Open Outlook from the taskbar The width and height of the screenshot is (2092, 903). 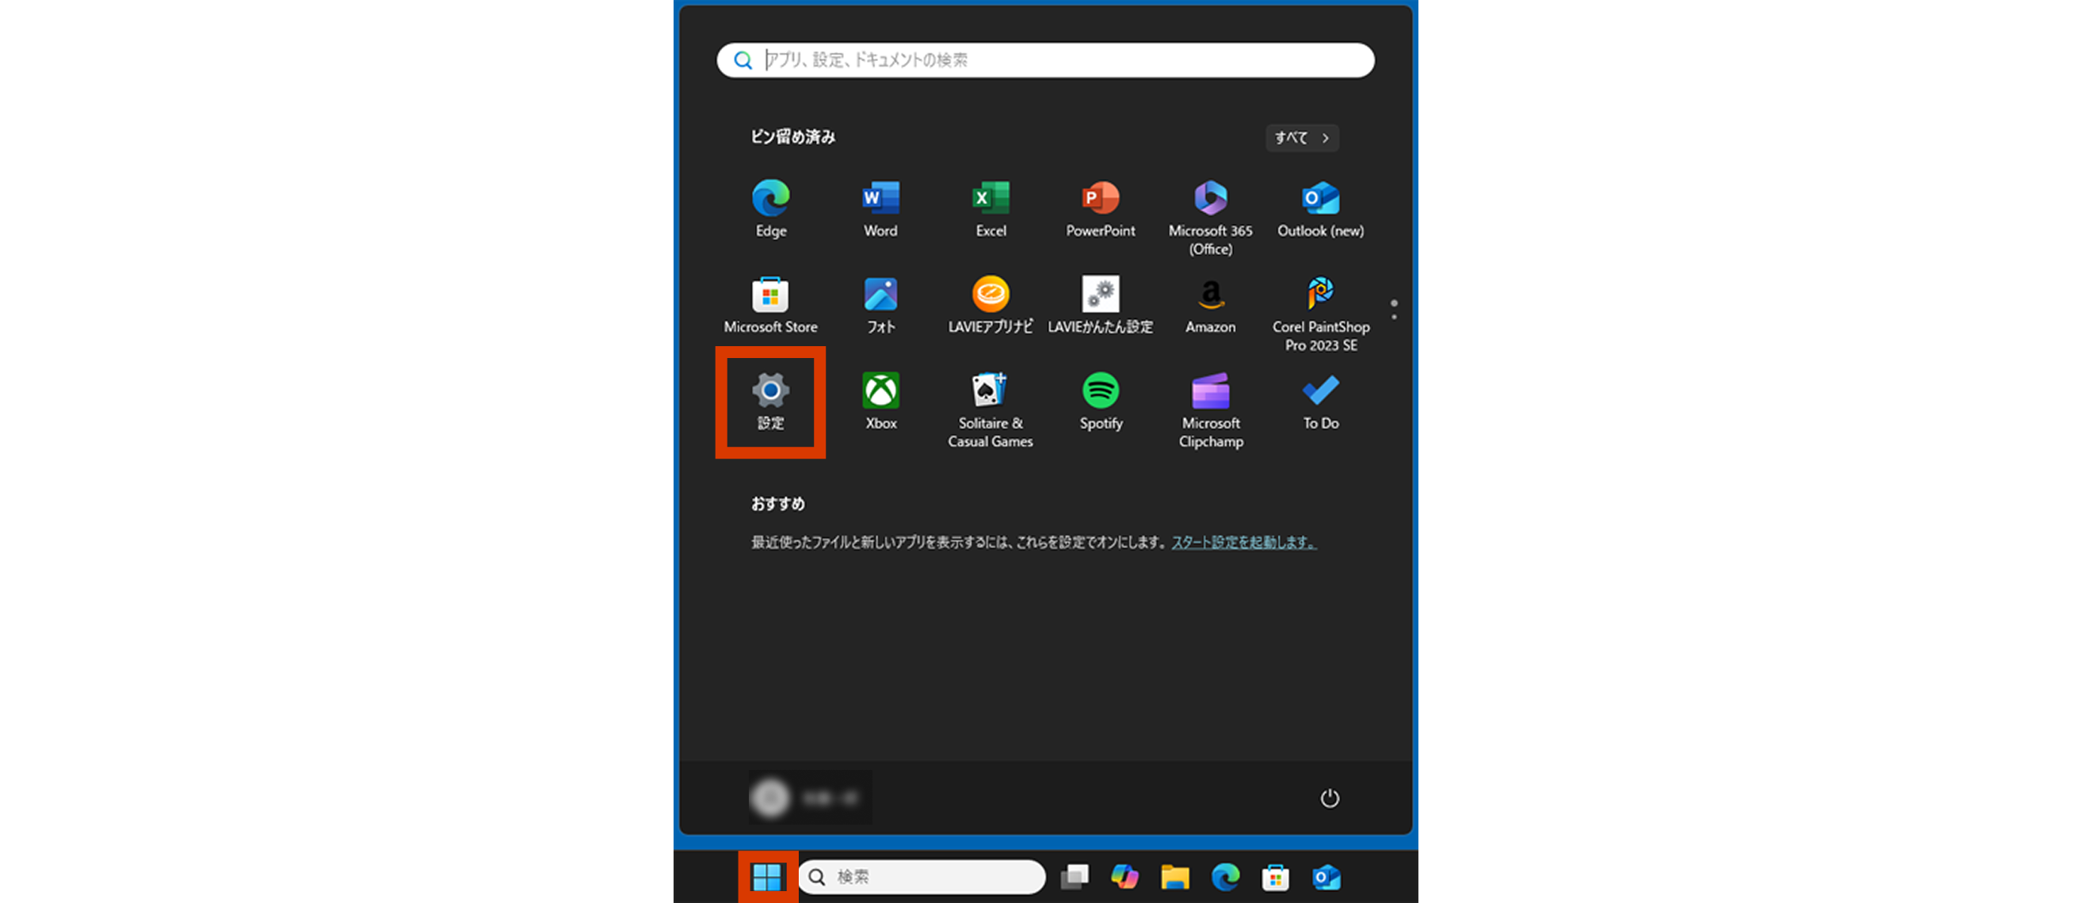click(1327, 877)
